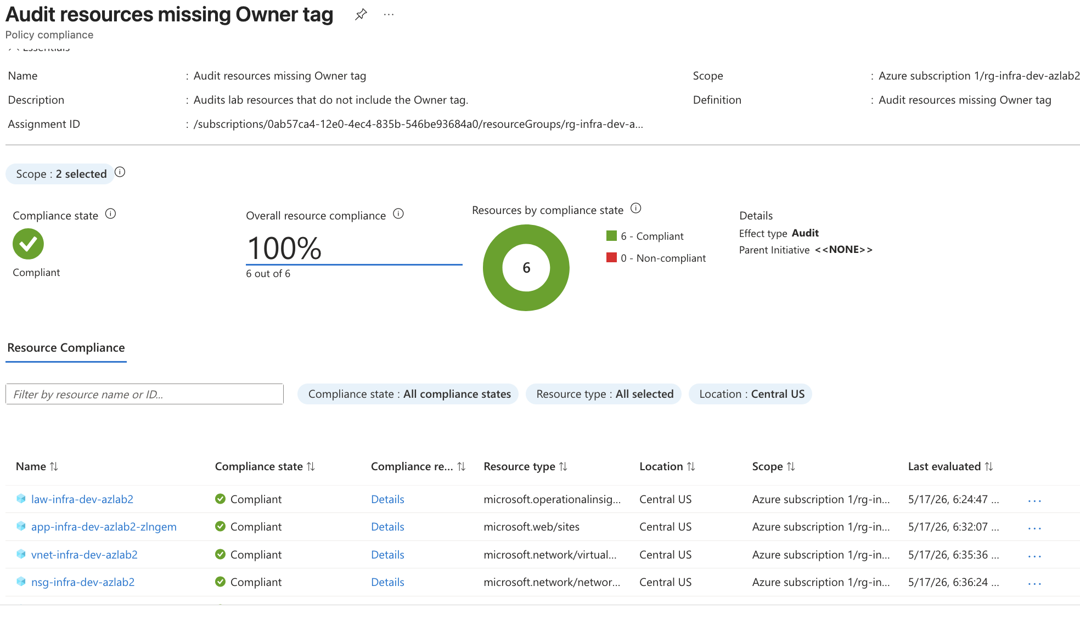Viewport: 1080px width, 620px height.
Task: Show info icon for Overall resource compliance
Action: 398,214
